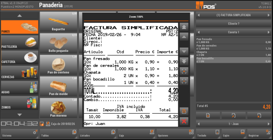Click the ticket list icon under Total
The image size is (273, 140).
208,115
